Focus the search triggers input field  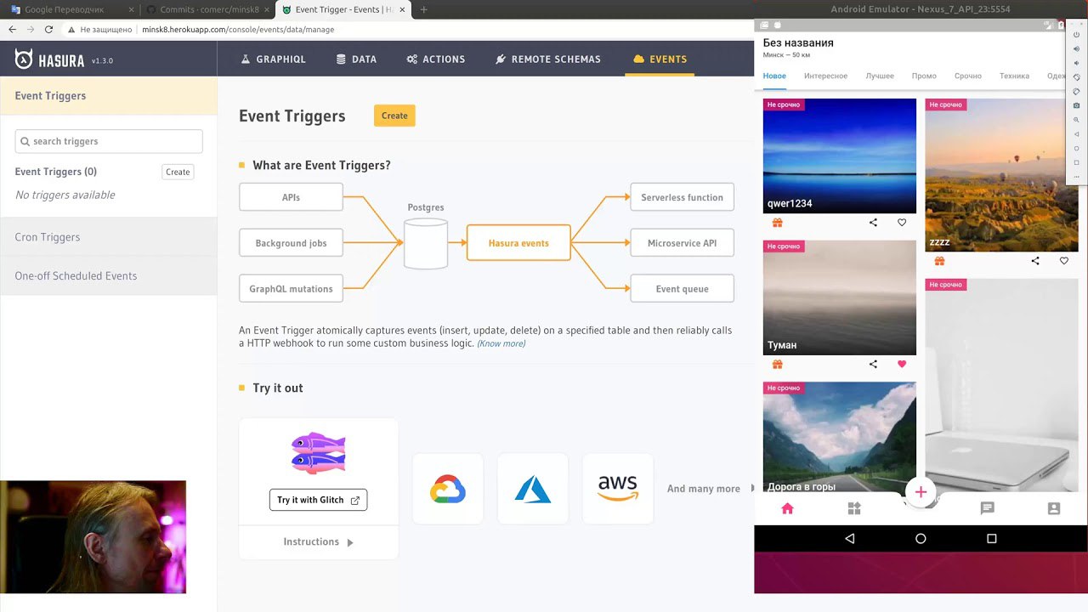click(x=109, y=141)
